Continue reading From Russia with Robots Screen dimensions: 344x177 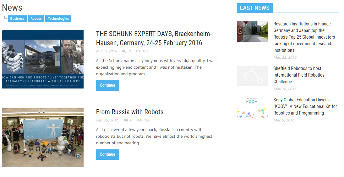[107, 154]
